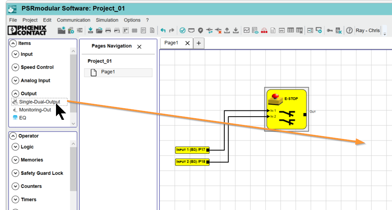Screen dimensions: 392x210
Task: Add a new page with the plus button
Action: [199, 43]
